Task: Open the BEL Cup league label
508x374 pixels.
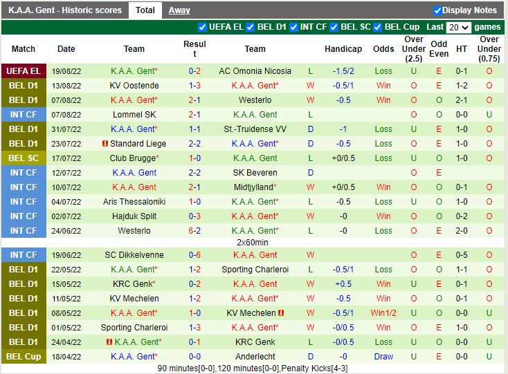Action: click(x=24, y=356)
